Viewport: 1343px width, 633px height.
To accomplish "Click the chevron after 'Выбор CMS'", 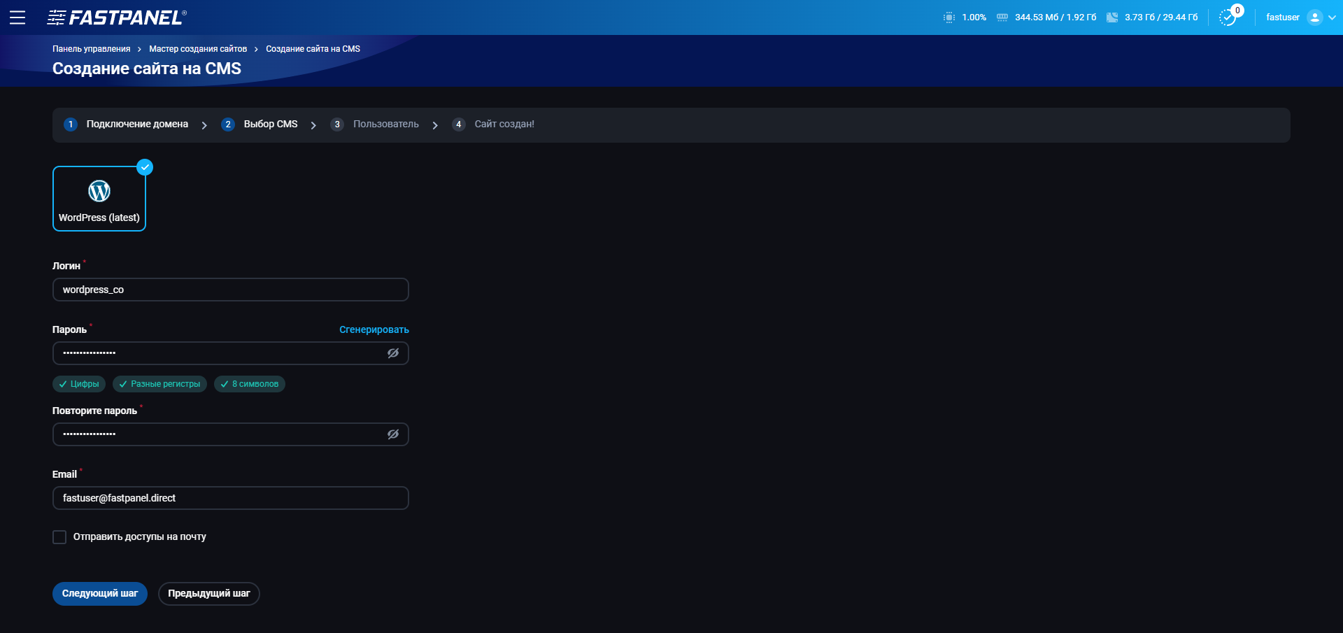I will (313, 125).
